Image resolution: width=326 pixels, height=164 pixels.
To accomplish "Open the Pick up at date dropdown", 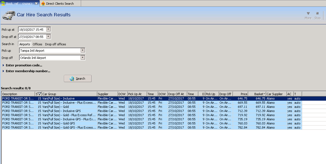I will 48,29.
